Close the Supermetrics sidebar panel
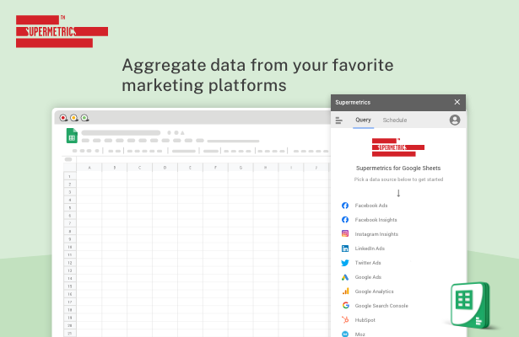This screenshot has width=519, height=337. 457,102
